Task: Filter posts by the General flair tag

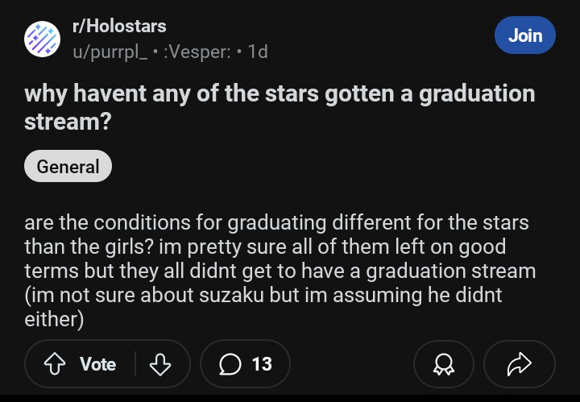Action: tap(68, 167)
